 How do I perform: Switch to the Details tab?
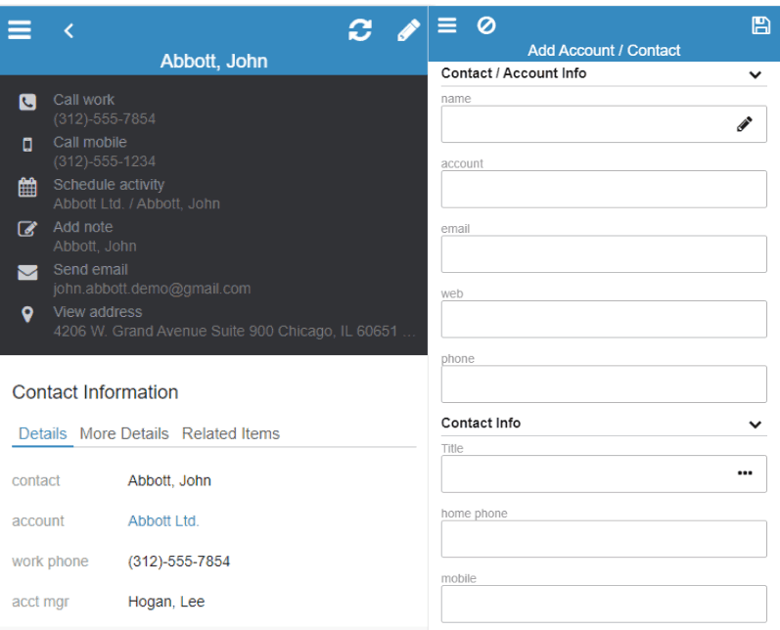coord(43,433)
